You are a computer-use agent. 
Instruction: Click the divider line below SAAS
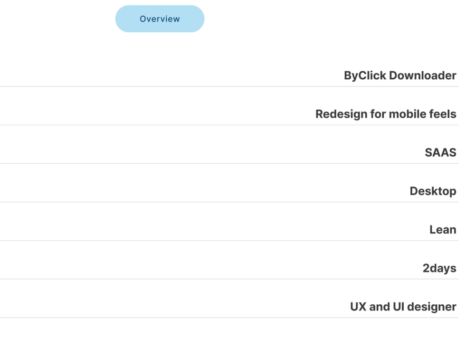pos(229,163)
